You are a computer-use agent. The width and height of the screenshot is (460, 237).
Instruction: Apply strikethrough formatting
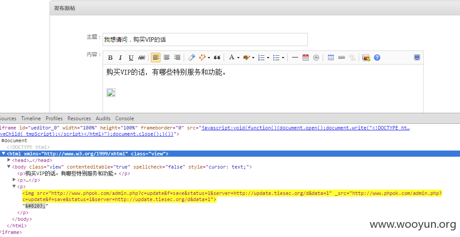pos(142,57)
